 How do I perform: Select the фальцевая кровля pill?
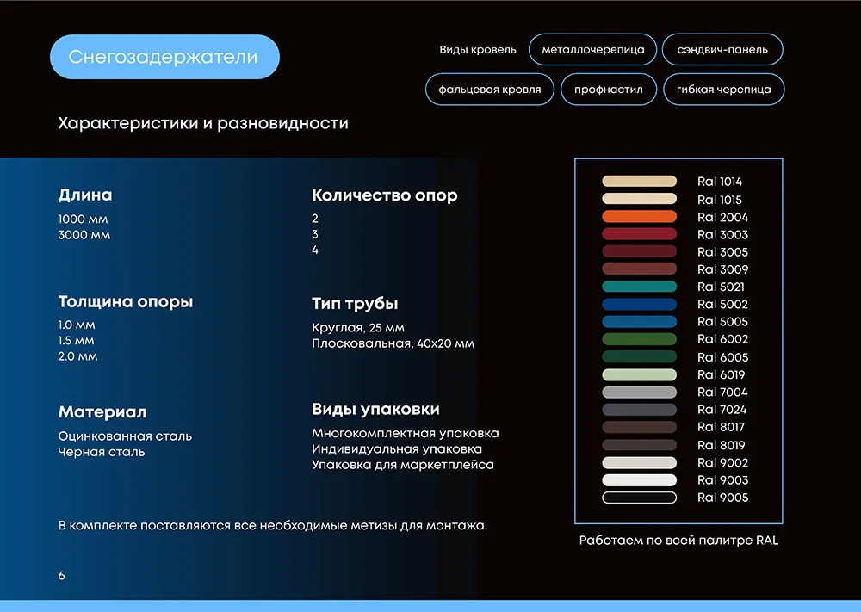point(489,90)
